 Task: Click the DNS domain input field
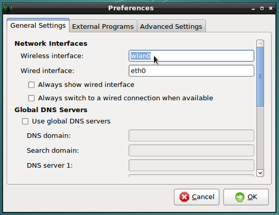pos(191,135)
